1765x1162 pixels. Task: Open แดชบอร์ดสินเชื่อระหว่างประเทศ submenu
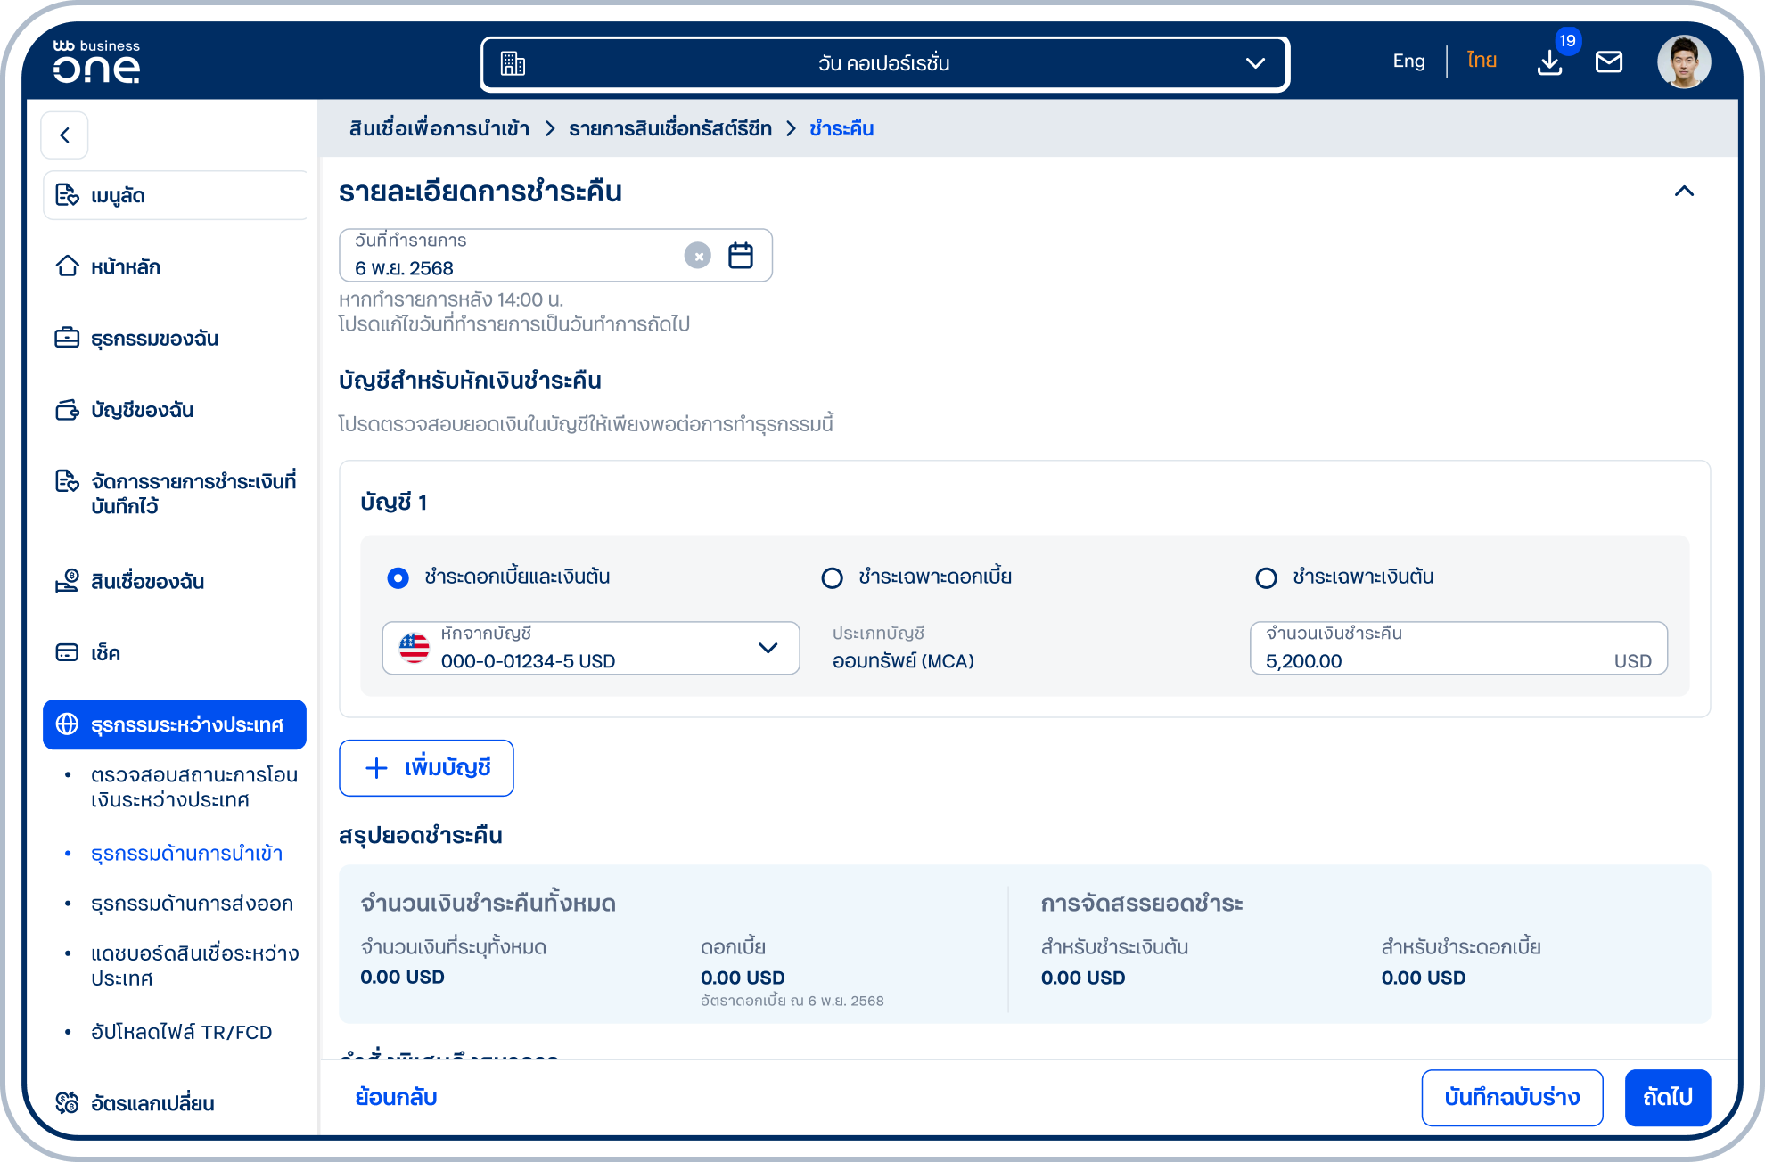click(x=194, y=965)
